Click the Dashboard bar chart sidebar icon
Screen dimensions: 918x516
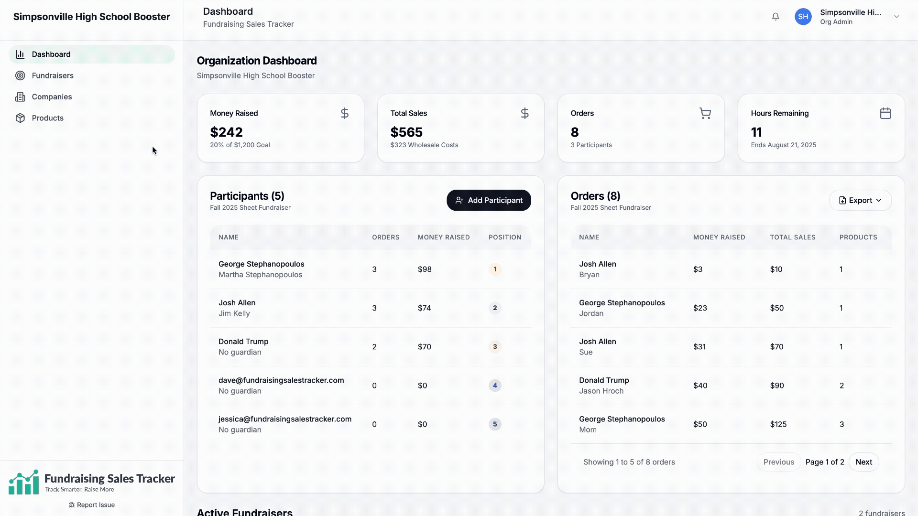(20, 54)
